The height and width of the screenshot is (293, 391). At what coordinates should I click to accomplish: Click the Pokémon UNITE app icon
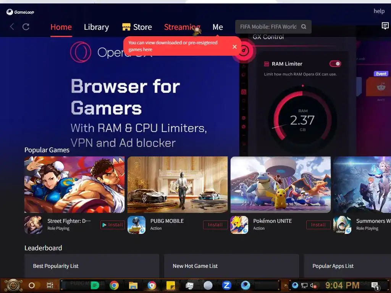tap(239, 225)
